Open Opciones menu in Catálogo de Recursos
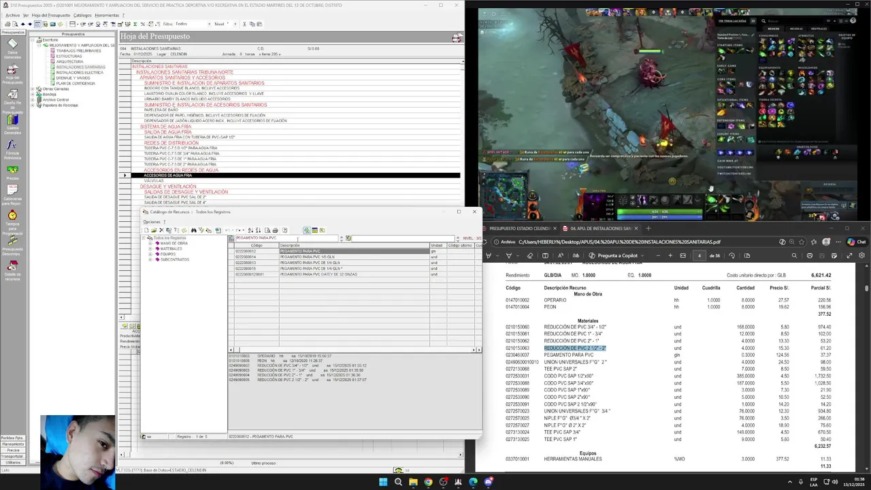The width and height of the screenshot is (871, 490). [152, 222]
